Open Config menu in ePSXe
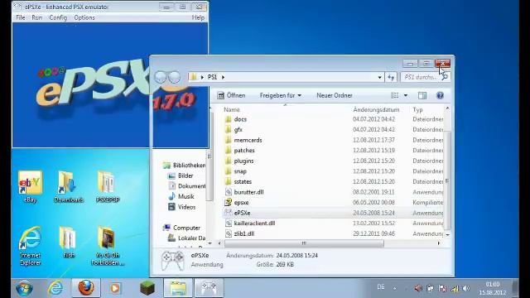Screen dimensions: 530x298 (58, 17)
